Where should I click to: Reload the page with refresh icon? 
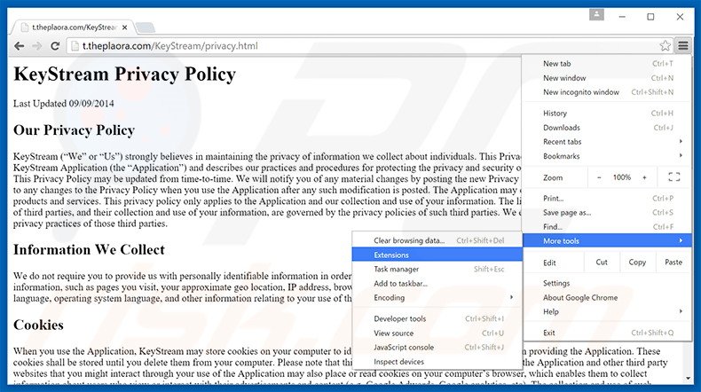click(55, 46)
